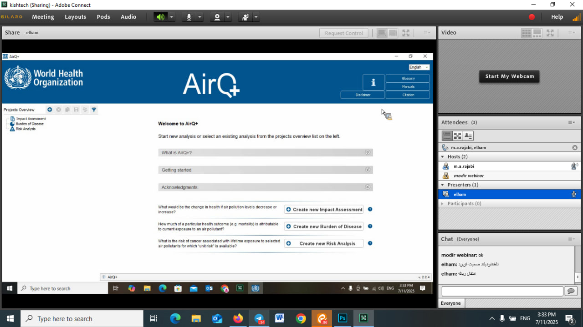
Task: Switch Video pod to filmstrip layout
Action: pos(537,33)
